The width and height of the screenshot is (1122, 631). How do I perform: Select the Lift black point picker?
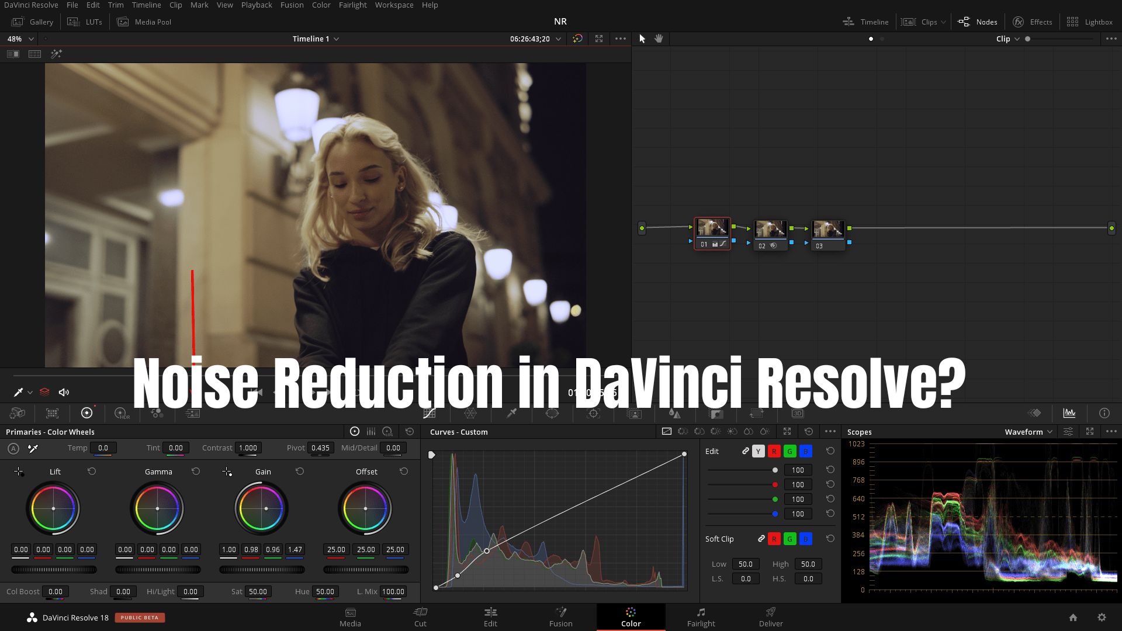click(x=19, y=471)
